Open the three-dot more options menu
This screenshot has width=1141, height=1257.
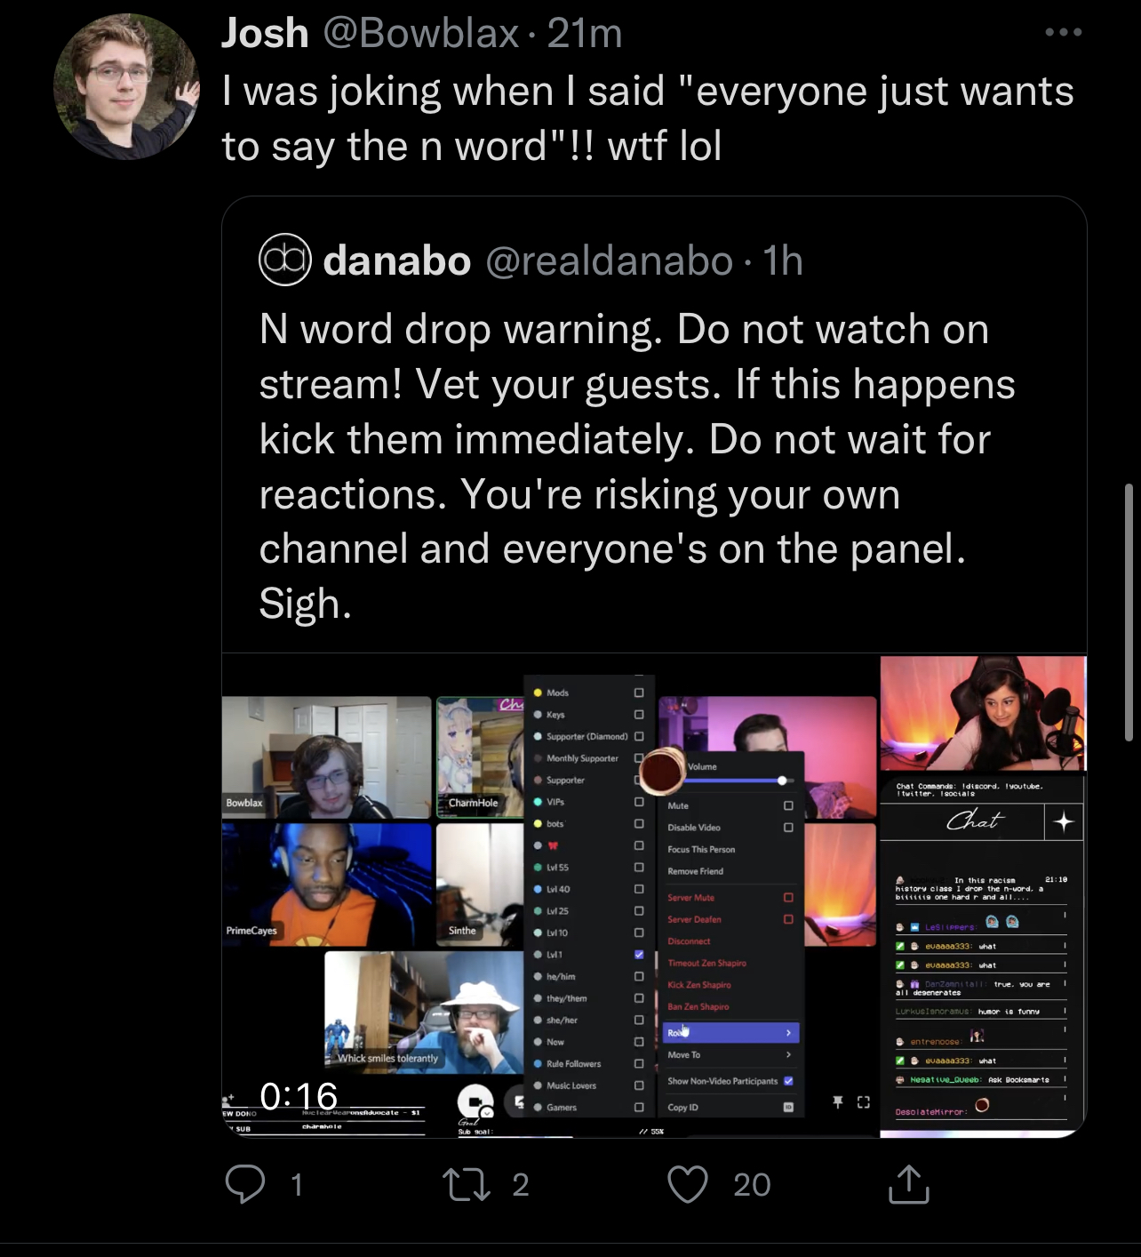pyautogui.click(x=1064, y=32)
